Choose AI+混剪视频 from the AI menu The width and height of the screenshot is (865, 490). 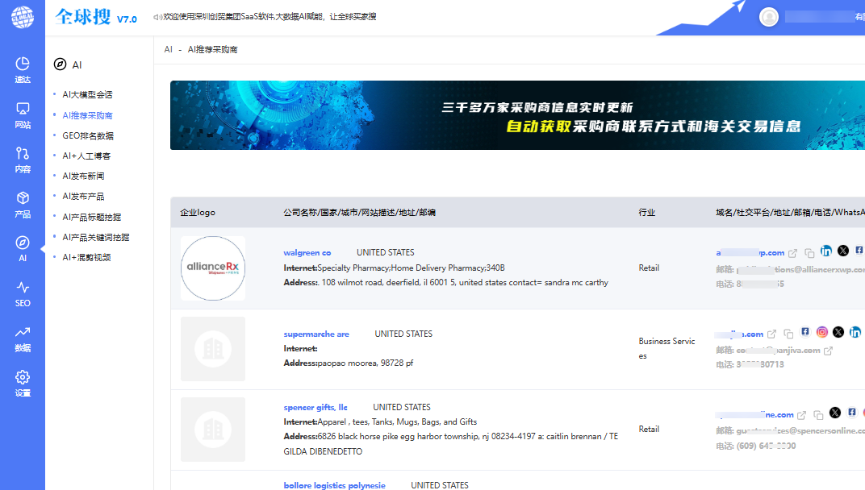[86, 257]
